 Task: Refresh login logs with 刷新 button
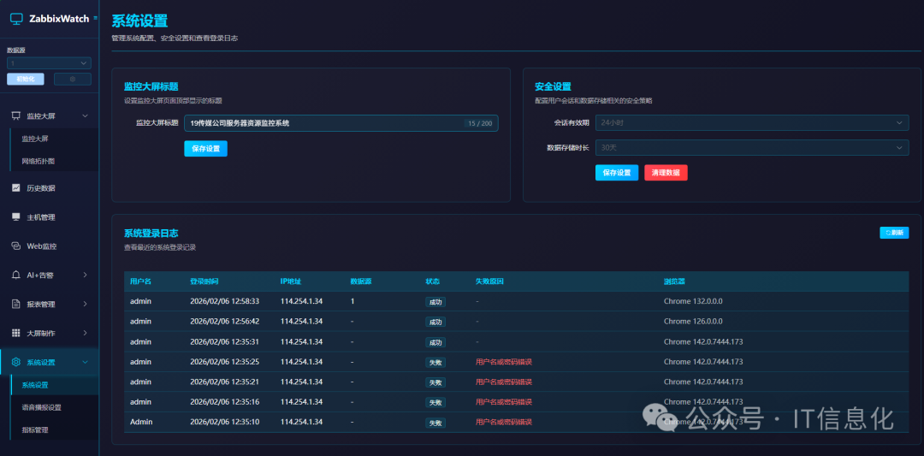click(894, 233)
